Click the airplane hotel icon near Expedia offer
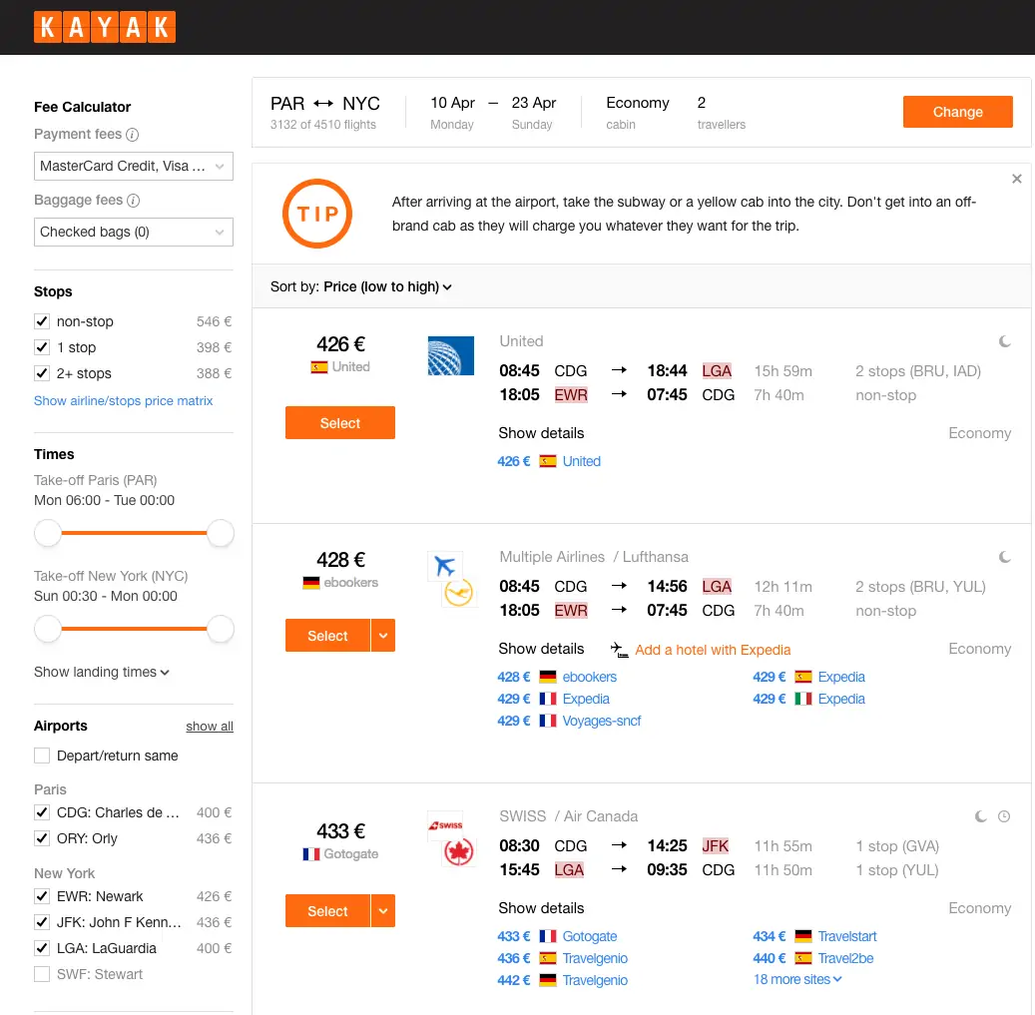 tap(619, 650)
